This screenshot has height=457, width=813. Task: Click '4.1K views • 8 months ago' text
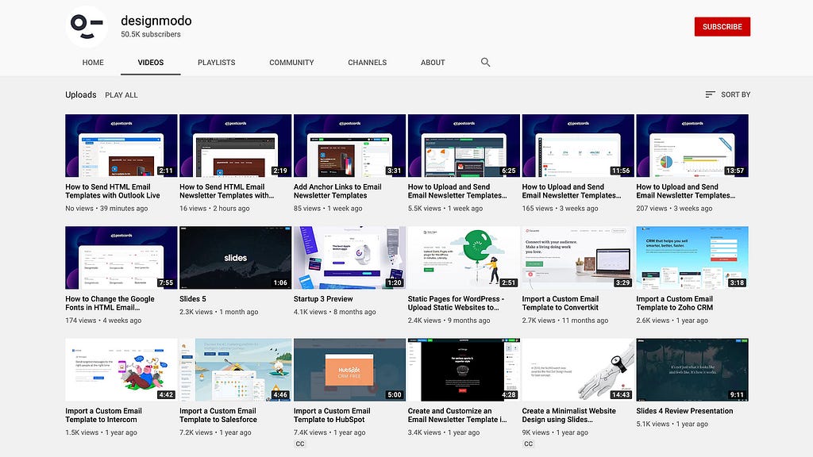point(335,312)
